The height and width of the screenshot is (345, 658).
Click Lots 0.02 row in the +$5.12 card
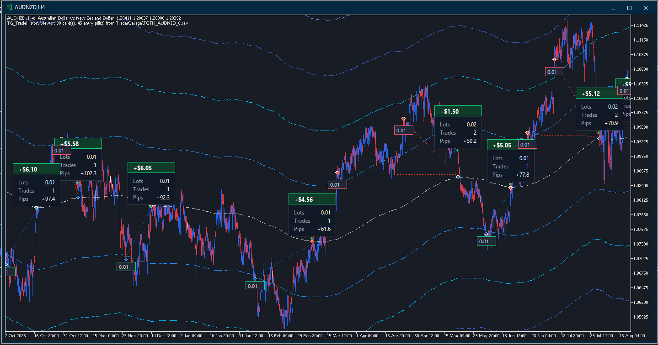pyautogui.click(x=599, y=107)
